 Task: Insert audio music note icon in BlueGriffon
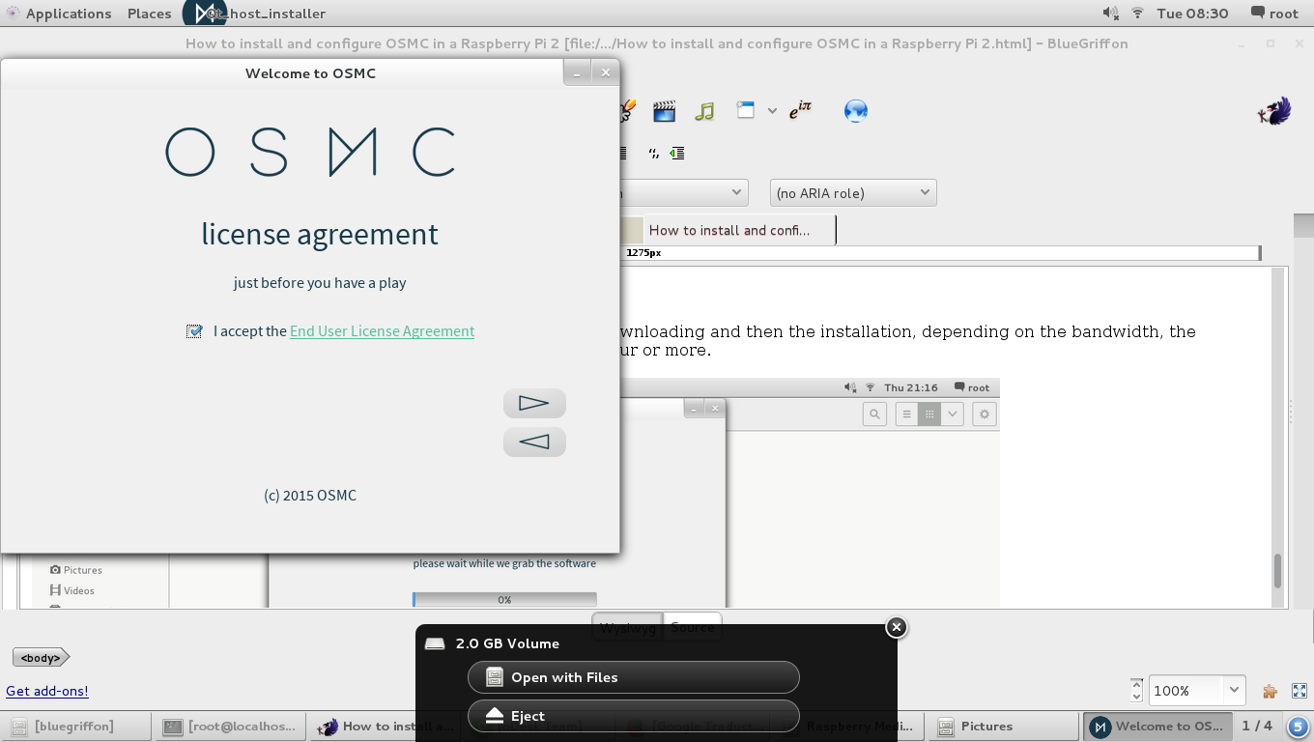pyautogui.click(x=704, y=111)
